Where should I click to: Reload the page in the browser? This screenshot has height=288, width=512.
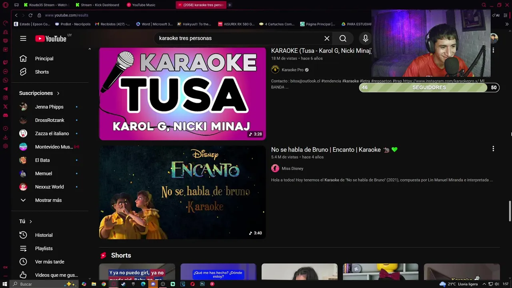click(x=30, y=15)
